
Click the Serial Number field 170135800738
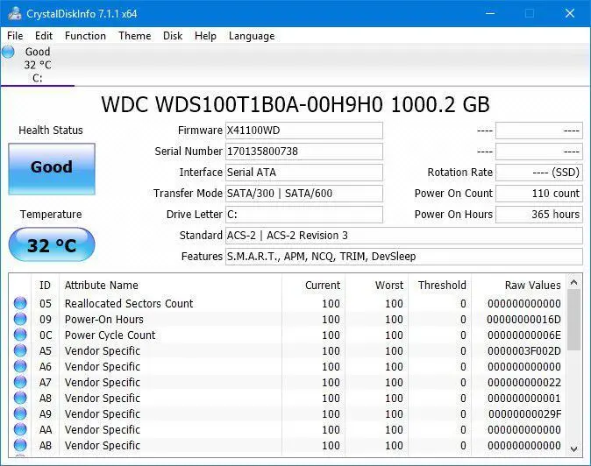304,152
